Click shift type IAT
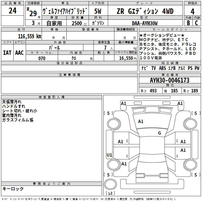The width and height of the screenshot is (202, 202). [7, 53]
